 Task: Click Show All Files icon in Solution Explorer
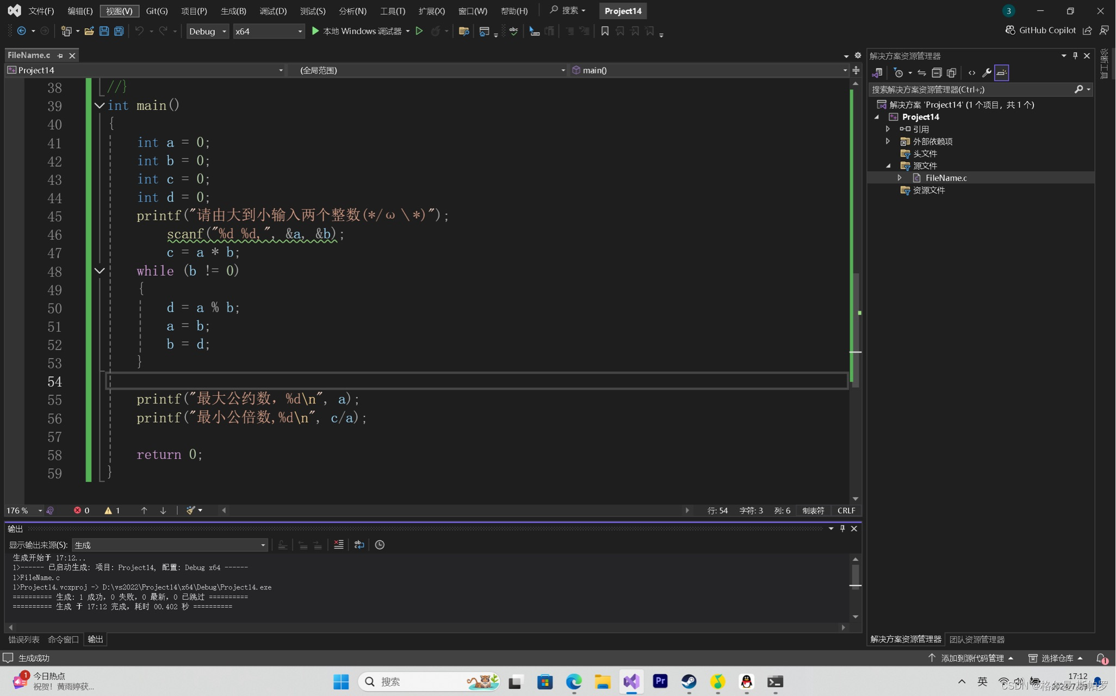click(x=951, y=72)
